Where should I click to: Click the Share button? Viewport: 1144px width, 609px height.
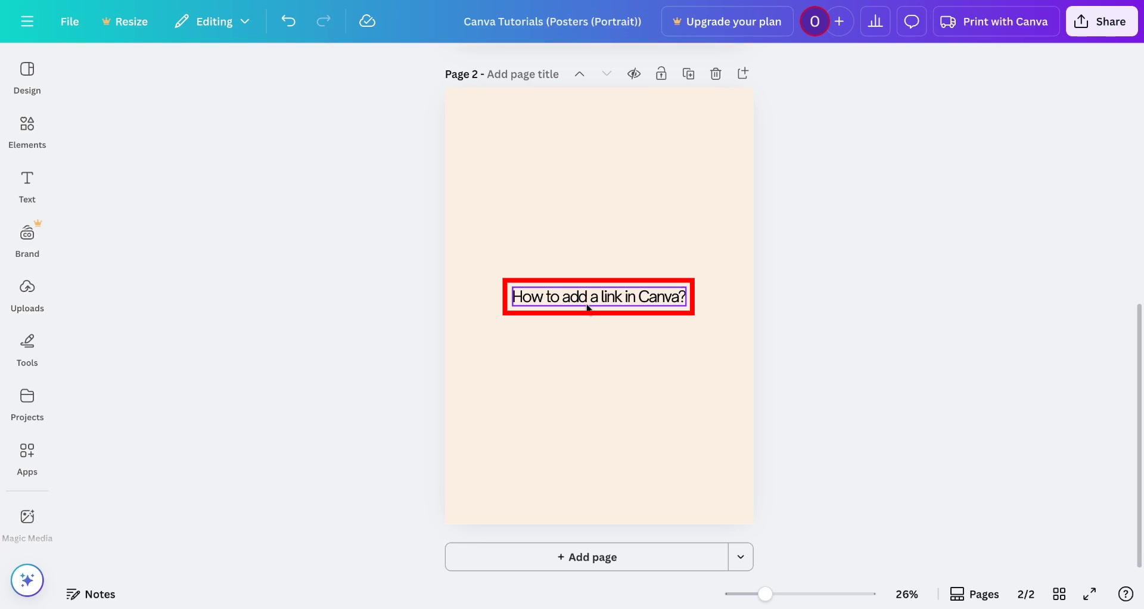(1101, 21)
